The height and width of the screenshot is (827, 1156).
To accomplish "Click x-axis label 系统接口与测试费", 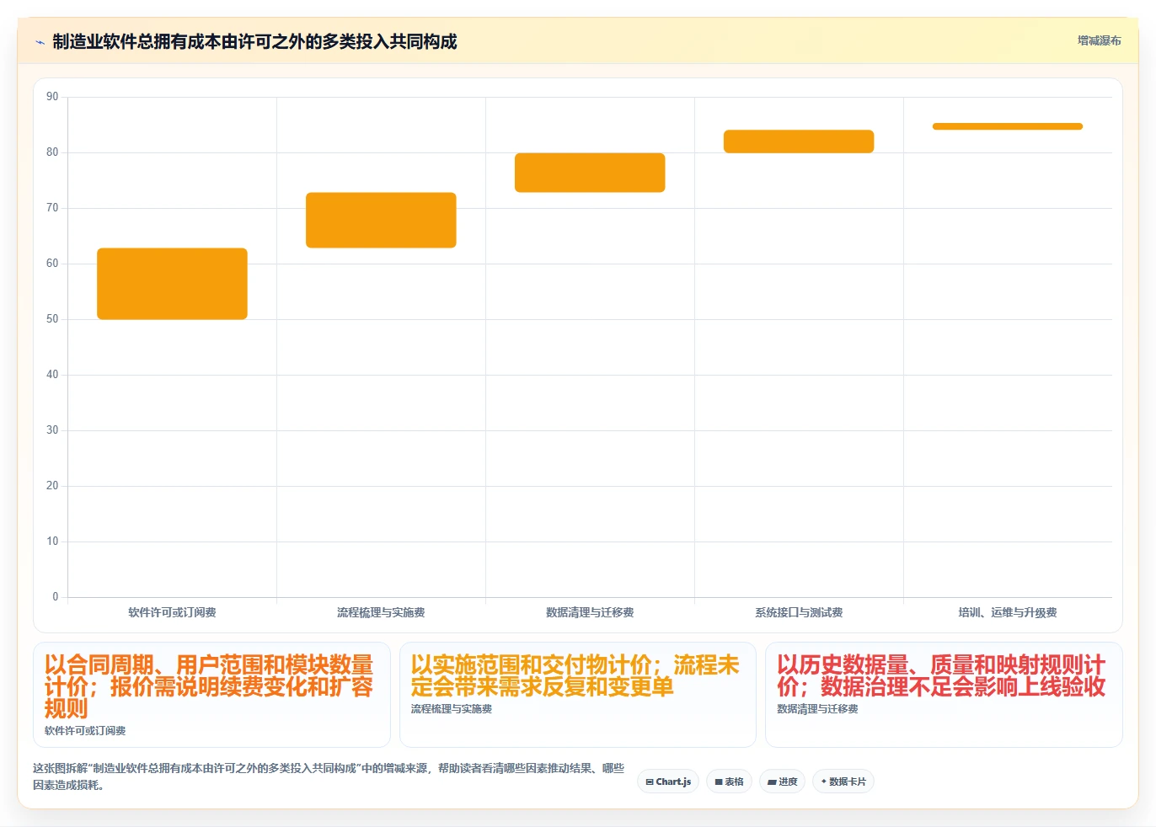I will (799, 612).
